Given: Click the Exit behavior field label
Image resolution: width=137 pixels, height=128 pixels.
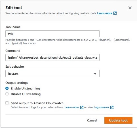Looking at the screenshot, I should [15, 67].
